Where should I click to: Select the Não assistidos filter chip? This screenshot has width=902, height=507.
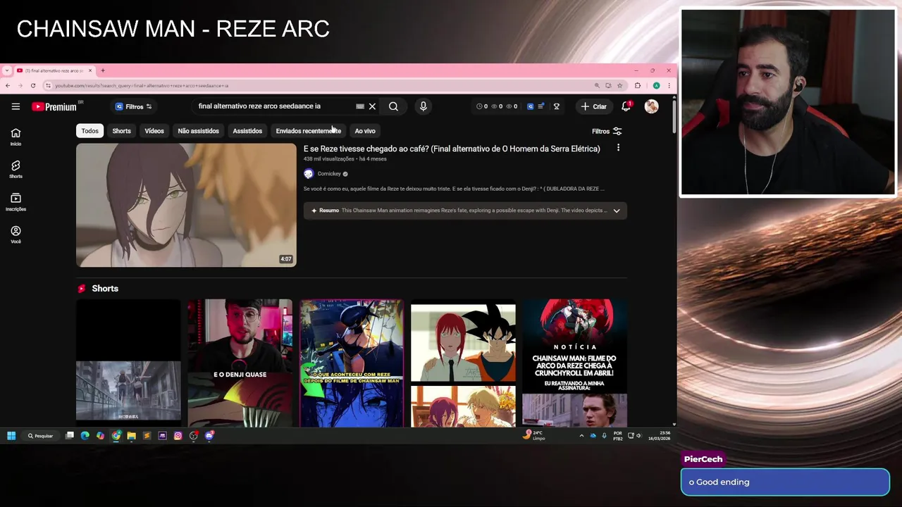pos(198,131)
